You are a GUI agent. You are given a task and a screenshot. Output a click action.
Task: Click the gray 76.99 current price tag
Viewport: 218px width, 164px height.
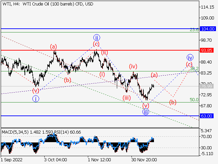[x=207, y=86]
